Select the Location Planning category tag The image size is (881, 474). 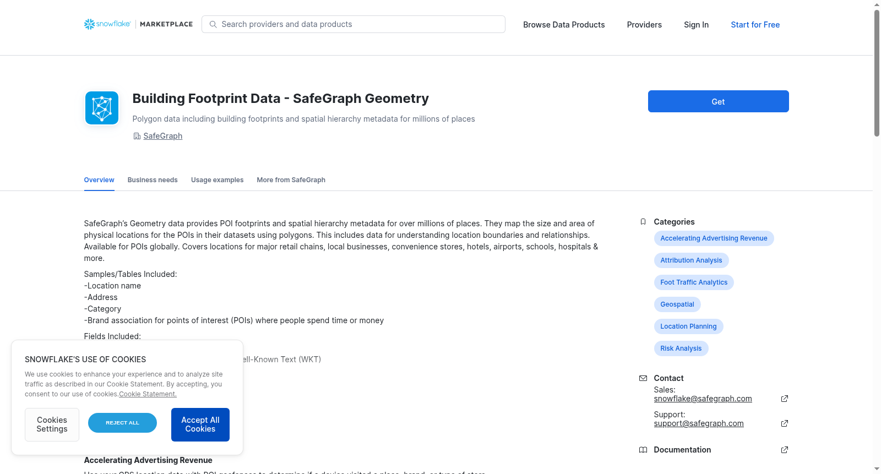[688, 326]
